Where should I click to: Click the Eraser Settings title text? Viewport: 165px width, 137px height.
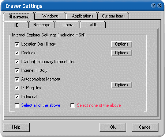point(24,6)
